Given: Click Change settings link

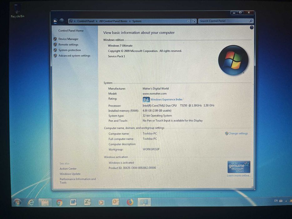Looking at the screenshot, I should click(238, 133).
